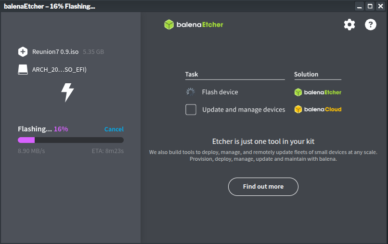Click the target drive icon
The image size is (388, 244).
[x=23, y=70]
